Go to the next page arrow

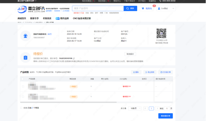tap(157, 108)
